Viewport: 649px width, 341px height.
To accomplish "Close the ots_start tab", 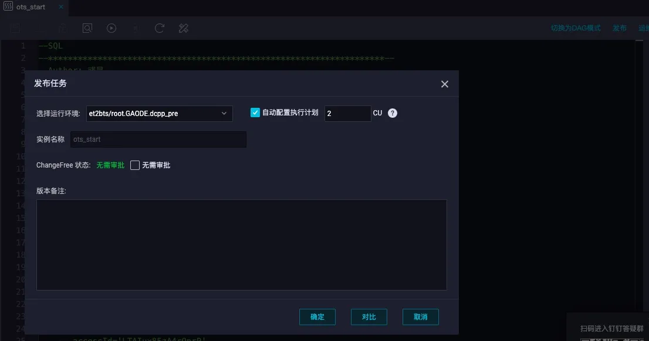I will point(61,7).
